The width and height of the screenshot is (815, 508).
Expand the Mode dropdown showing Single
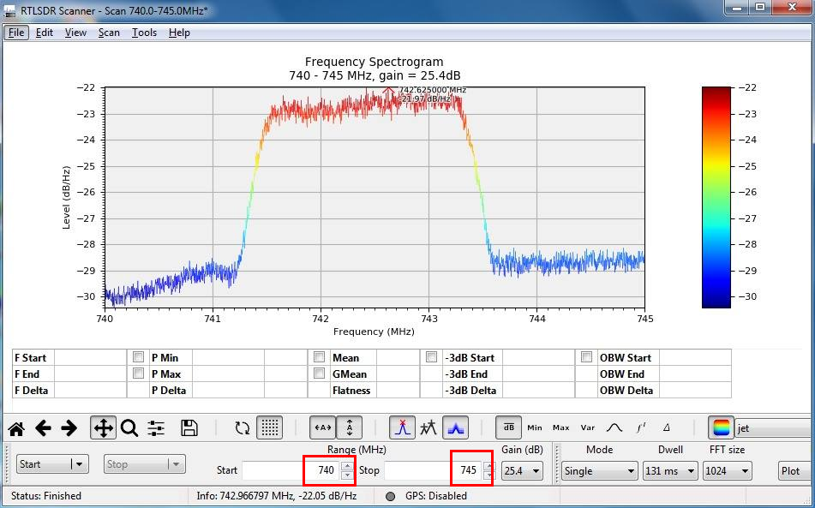(599, 470)
